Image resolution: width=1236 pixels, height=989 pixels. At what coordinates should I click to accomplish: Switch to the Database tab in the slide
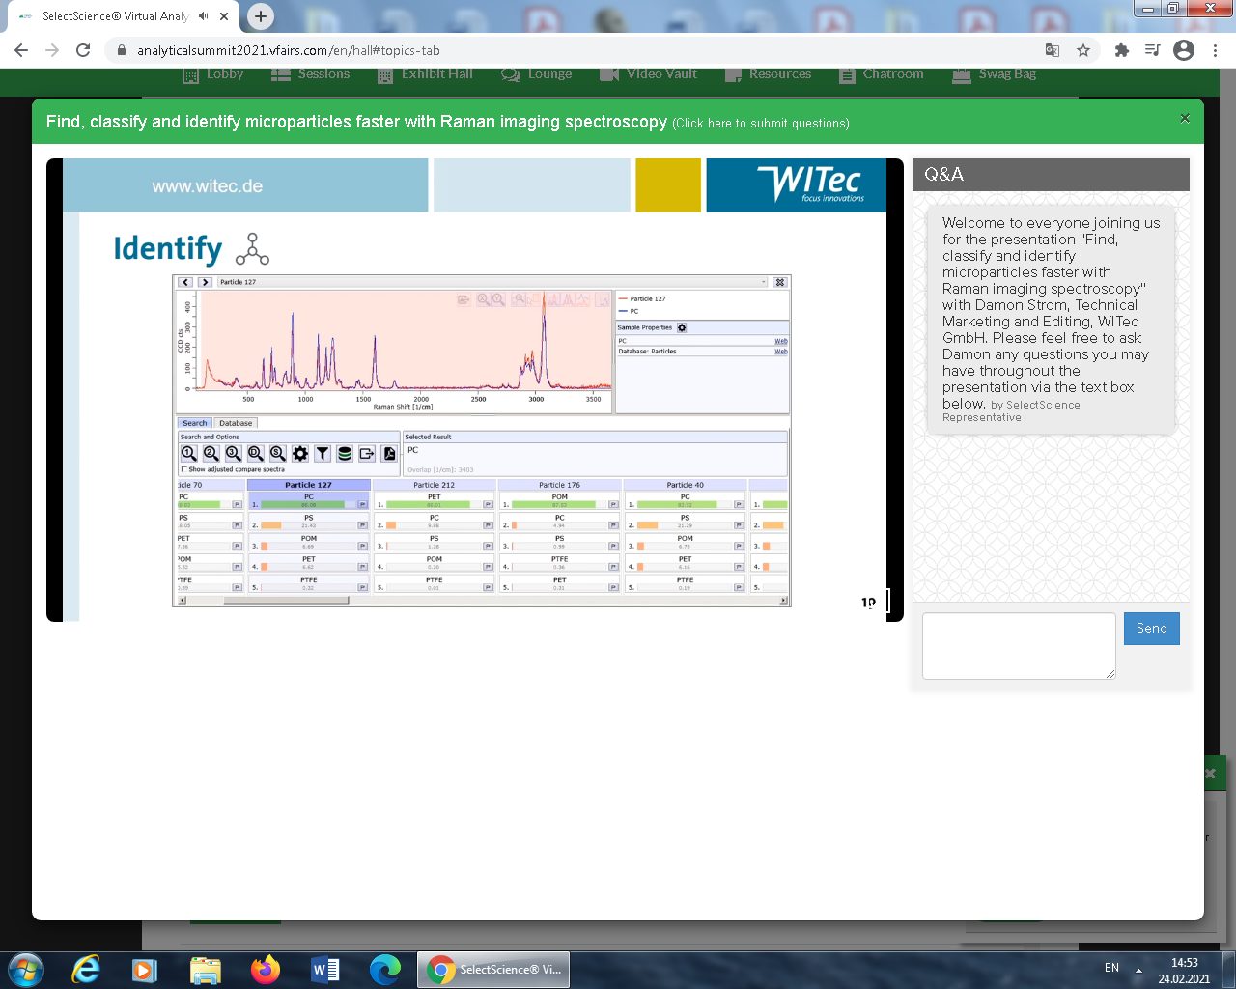236,423
